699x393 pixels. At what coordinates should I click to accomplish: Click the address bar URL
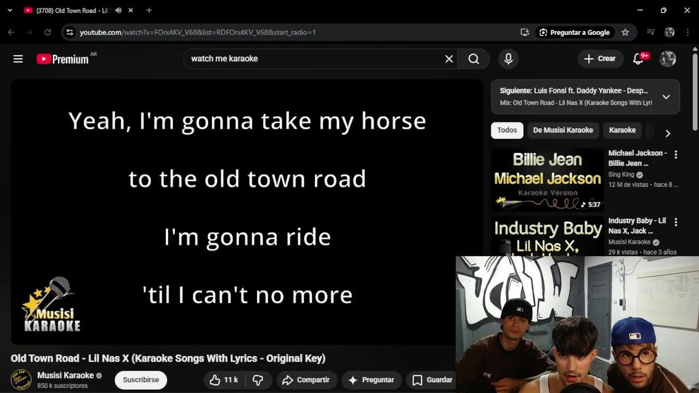(x=198, y=32)
